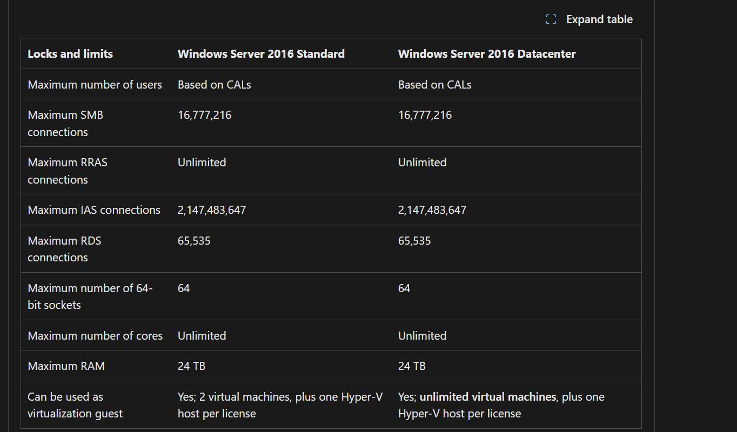Click 16,777,216 in the Datacenter column
This screenshot has height=432, width=737.
coord(425,115)
